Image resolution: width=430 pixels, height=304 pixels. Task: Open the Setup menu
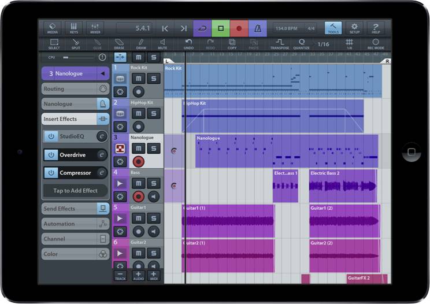pyautogui.click(x=354, y=28)
